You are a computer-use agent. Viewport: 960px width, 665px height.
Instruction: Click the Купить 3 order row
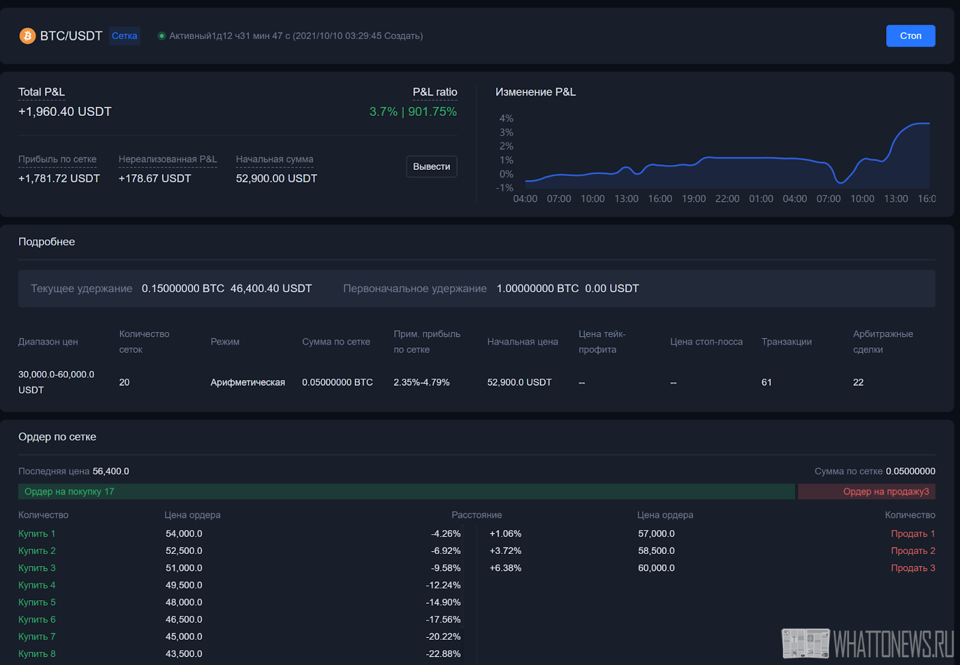pos(239,568)
